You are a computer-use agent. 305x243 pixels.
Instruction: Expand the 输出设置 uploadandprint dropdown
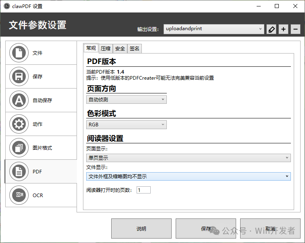[x=214, y=29]
